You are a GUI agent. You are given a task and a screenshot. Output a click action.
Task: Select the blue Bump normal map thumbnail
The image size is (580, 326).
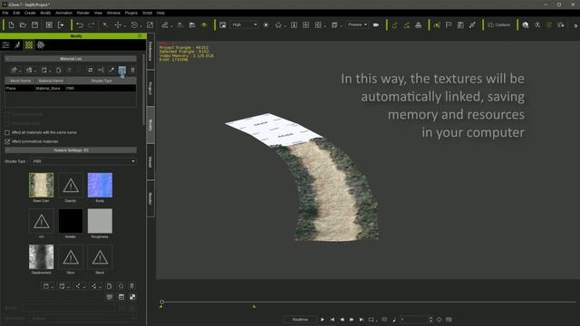(x=100, y=185)
